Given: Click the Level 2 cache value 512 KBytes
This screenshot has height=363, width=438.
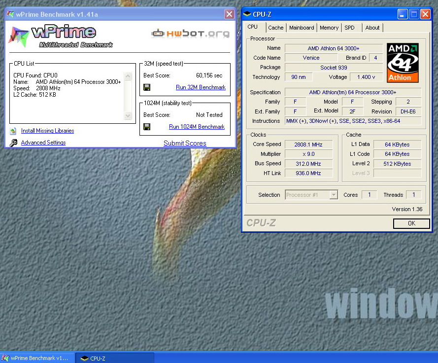Looking at the screenshot, I should click(x=397, y=164).
